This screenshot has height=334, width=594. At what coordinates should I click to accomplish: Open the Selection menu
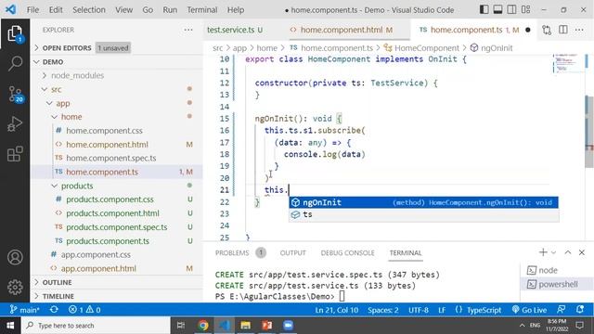(89, 10)
